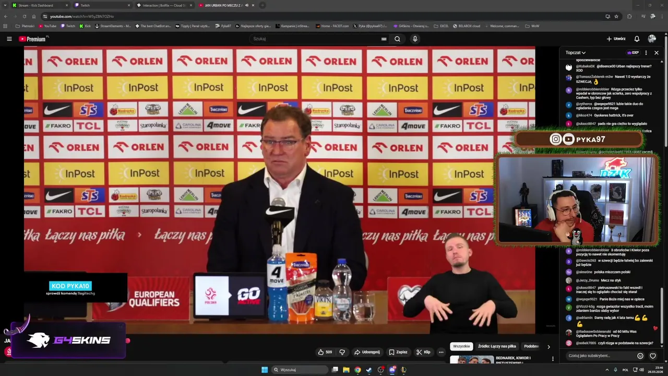The width and height of the screenshot is (668, 376).
Task: Open the browser extensions puzzle icon
Action: pos(629,16)
